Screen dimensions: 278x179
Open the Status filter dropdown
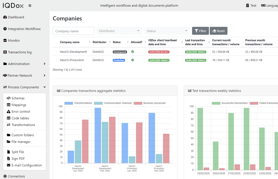[x=167, y=31]
